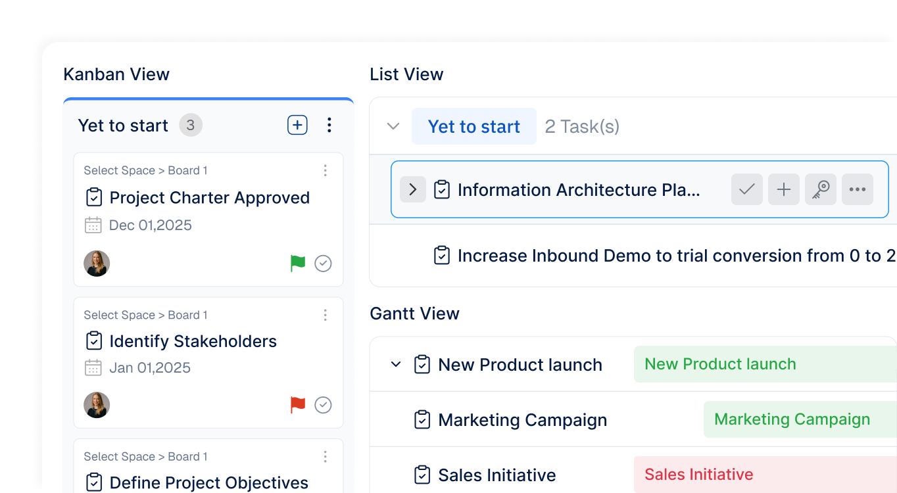
Task: Click Gantt View heading
Action: pyautogui.click(x=414, y=314)
